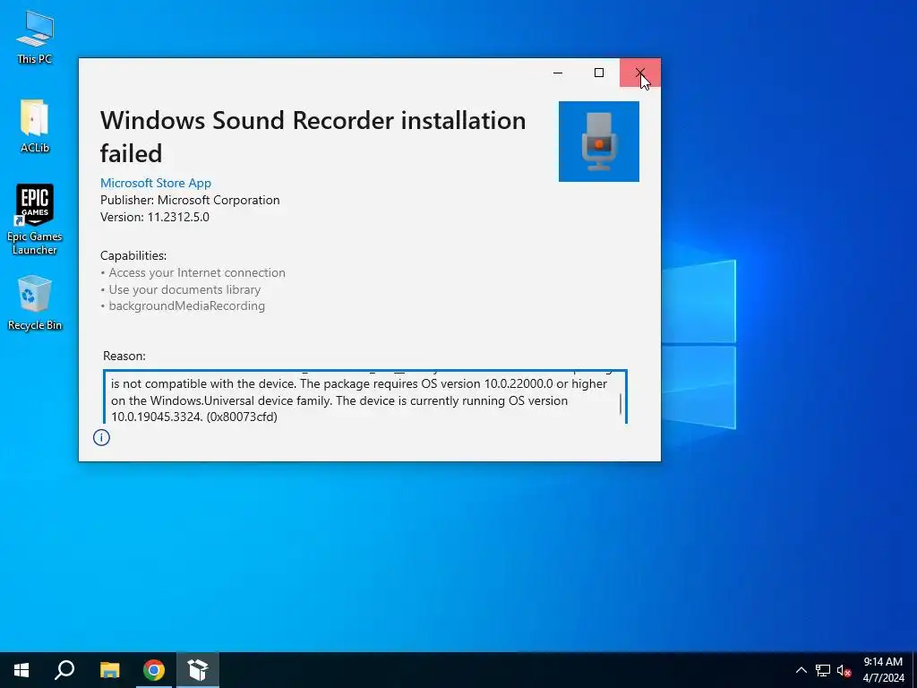Select the Epic Games Launcher shortcut
Viewport: 917px width, 688px height.
[x=35, y=219]
